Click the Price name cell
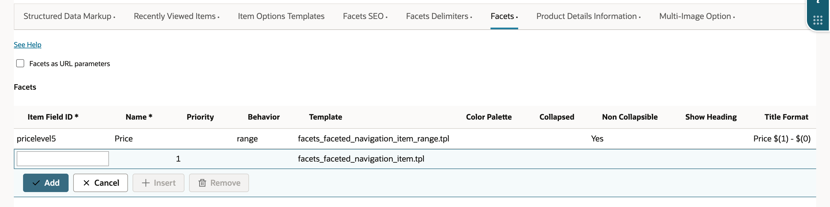The width and height of the screenshot is (830, 207). pos(124,139)
